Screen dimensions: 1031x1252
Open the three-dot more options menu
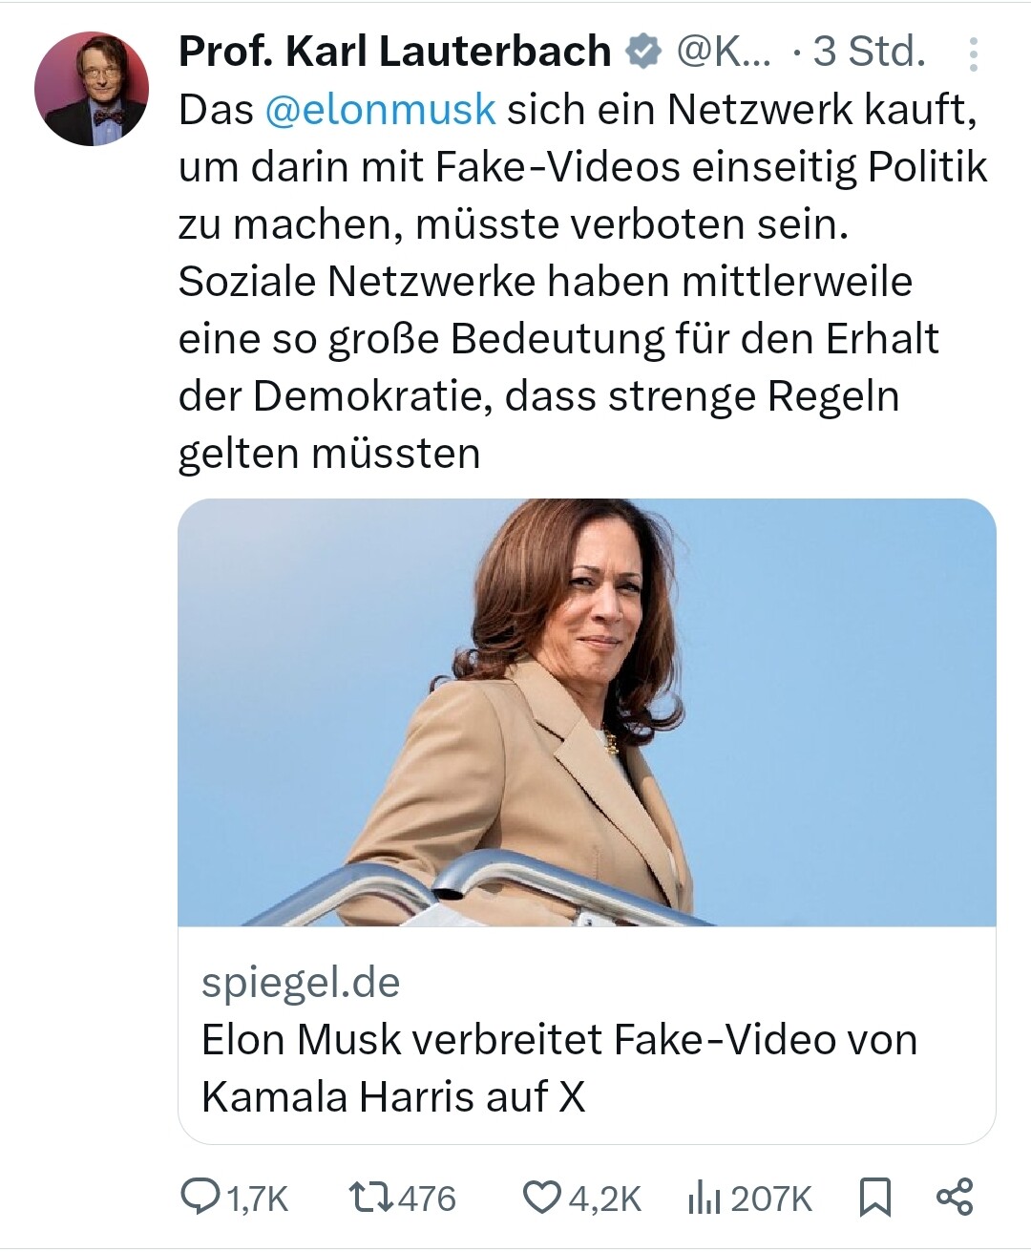click(x=973, y=54)
